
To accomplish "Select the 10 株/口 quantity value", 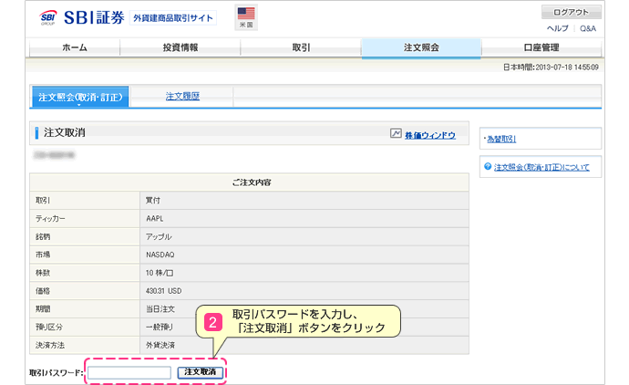I will click(x=160, y=273).
